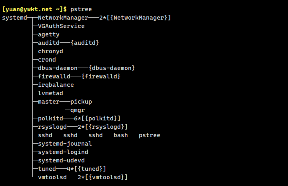Select the NetworkManager process entry
The image size is (288, 186).
click(x=63, y=18)
